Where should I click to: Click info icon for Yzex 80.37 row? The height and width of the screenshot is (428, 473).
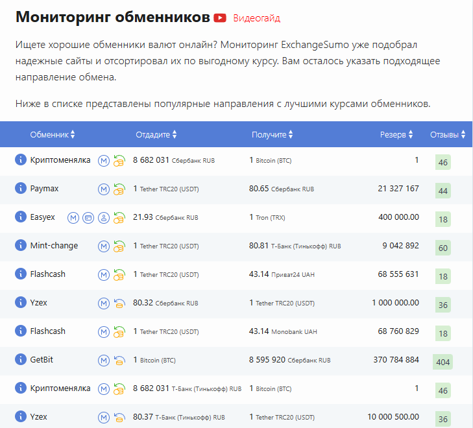pyautogui.click(x=21, y=416)
